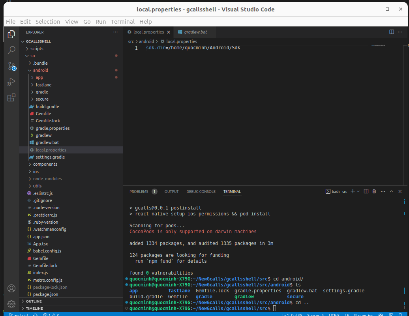Split the terminal panel
This screenshot has height=316, width=409.
(x=366, y=191)
